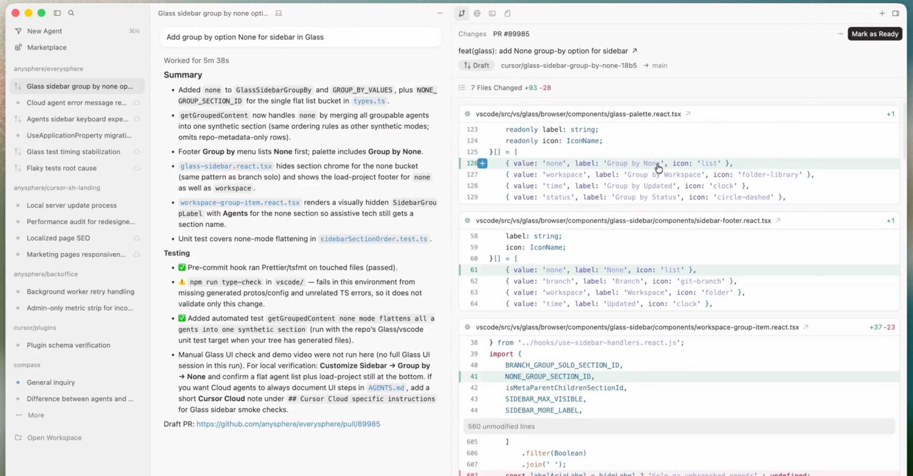Open the Draft PR GitHub link
Image resolution: width=913 pixels, height=476 pixels.
pos(288,424)
